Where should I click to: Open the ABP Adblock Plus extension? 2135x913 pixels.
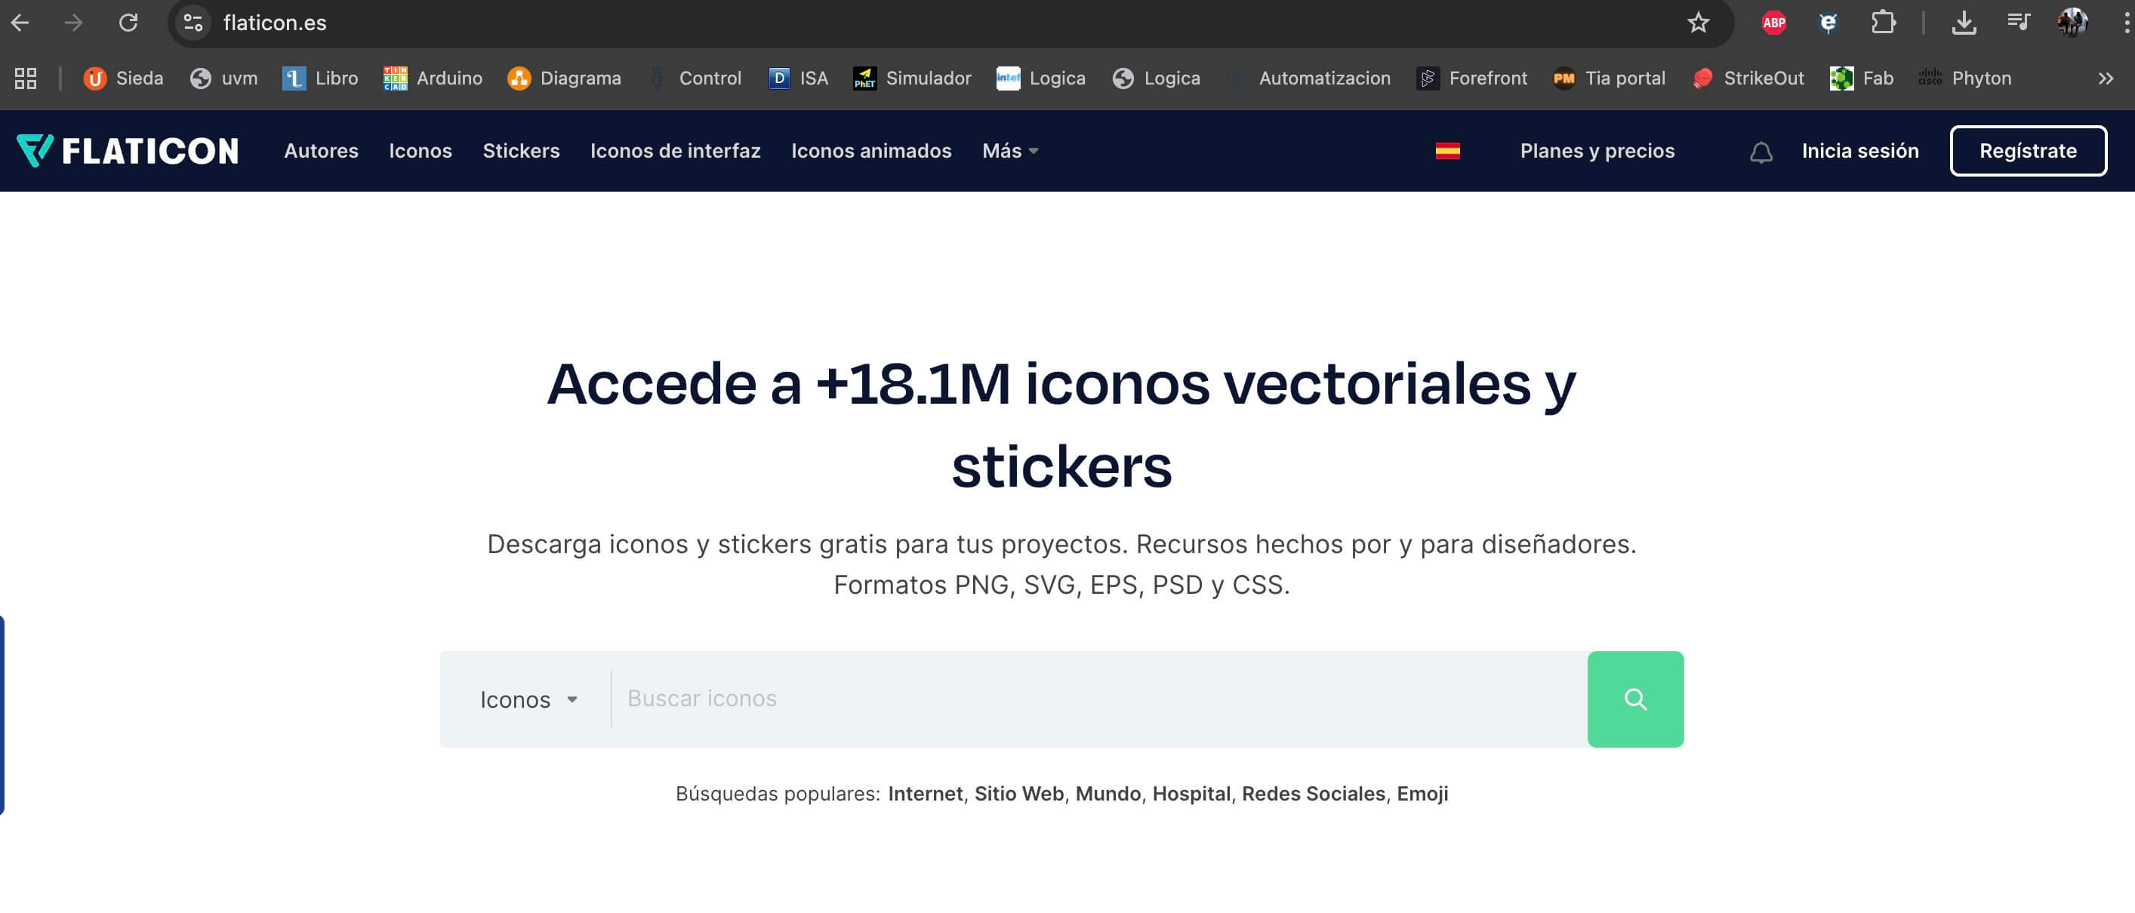click(x=1773, y=23)
